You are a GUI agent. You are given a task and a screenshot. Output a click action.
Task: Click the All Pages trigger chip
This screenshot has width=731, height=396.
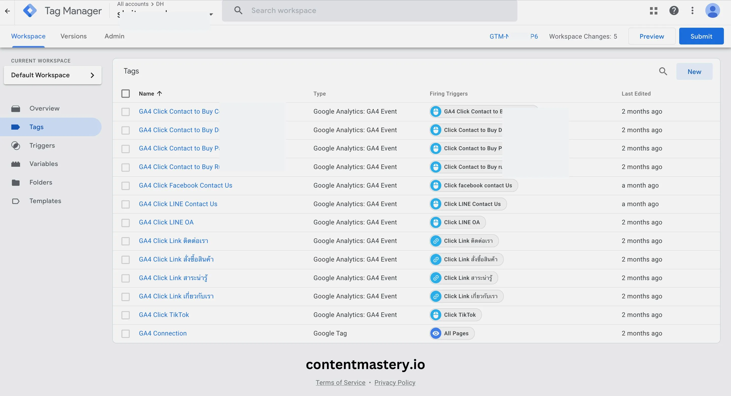click(x=452, y=333)
